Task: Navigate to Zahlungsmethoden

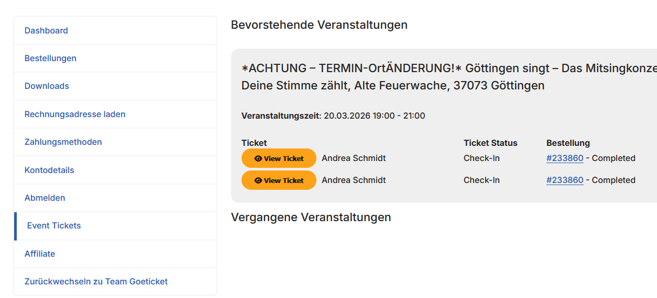Action: pyautogui.click(x=63, y=142)
